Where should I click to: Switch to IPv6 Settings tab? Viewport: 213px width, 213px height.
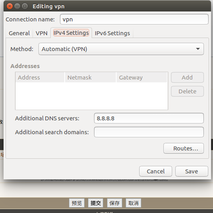pyautogui.click(x=112, y=33)
